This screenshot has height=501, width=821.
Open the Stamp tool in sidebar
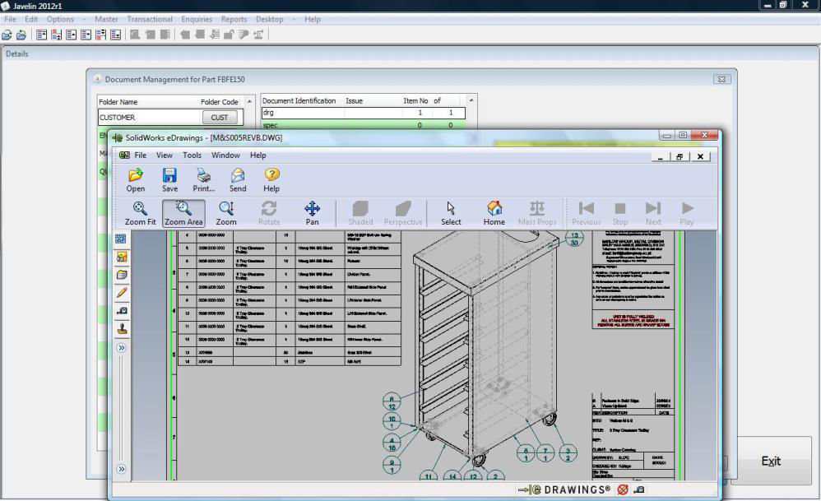[x=122, y=329]
